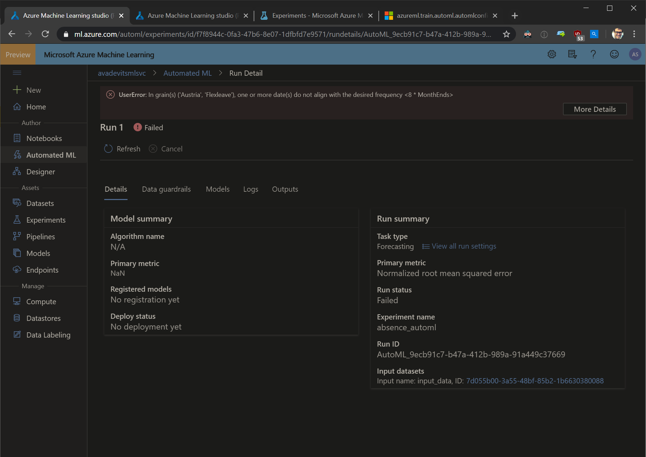Select the absence_automl experiment name

pos(406,327)
